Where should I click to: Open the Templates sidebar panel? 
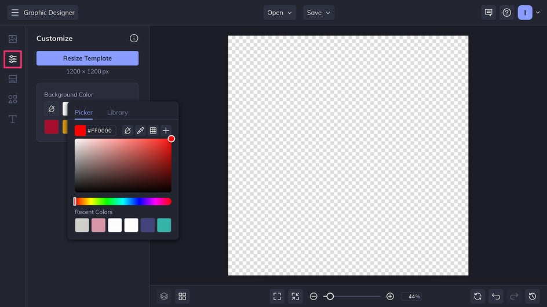(13, 79)
